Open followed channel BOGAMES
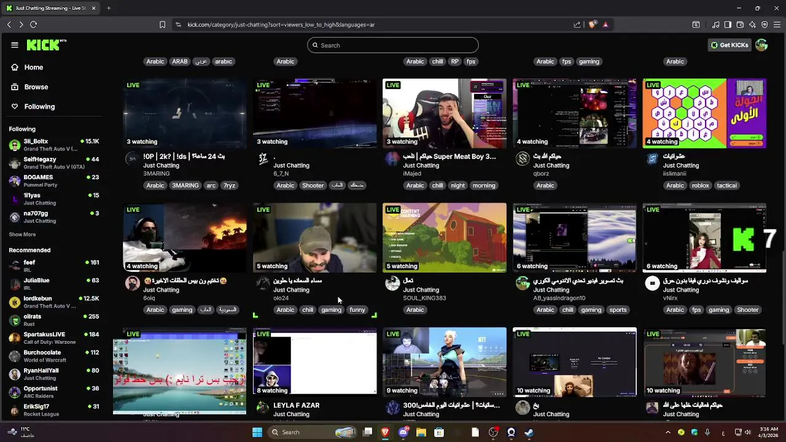 [54, 180]
